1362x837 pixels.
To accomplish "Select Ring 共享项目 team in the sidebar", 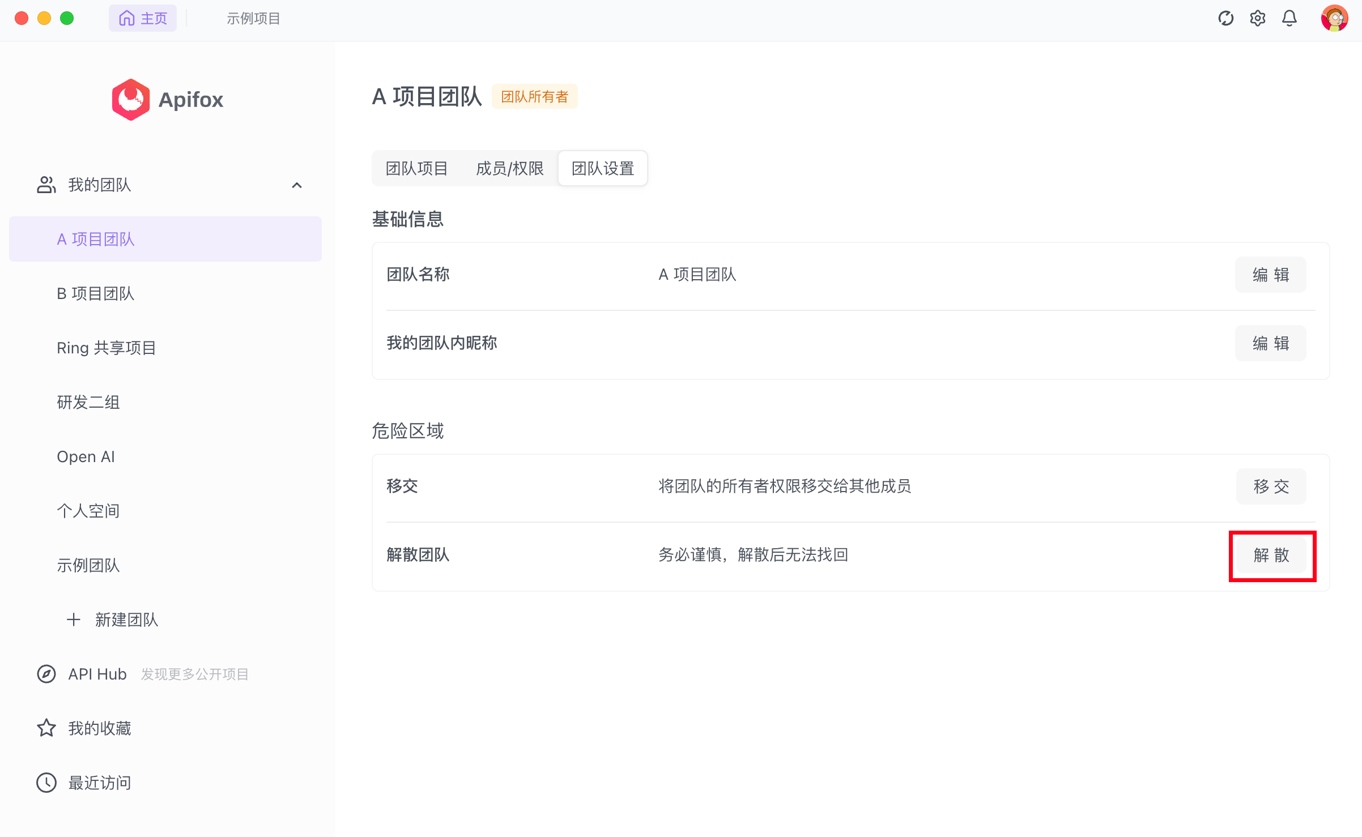I will [106, 348].
